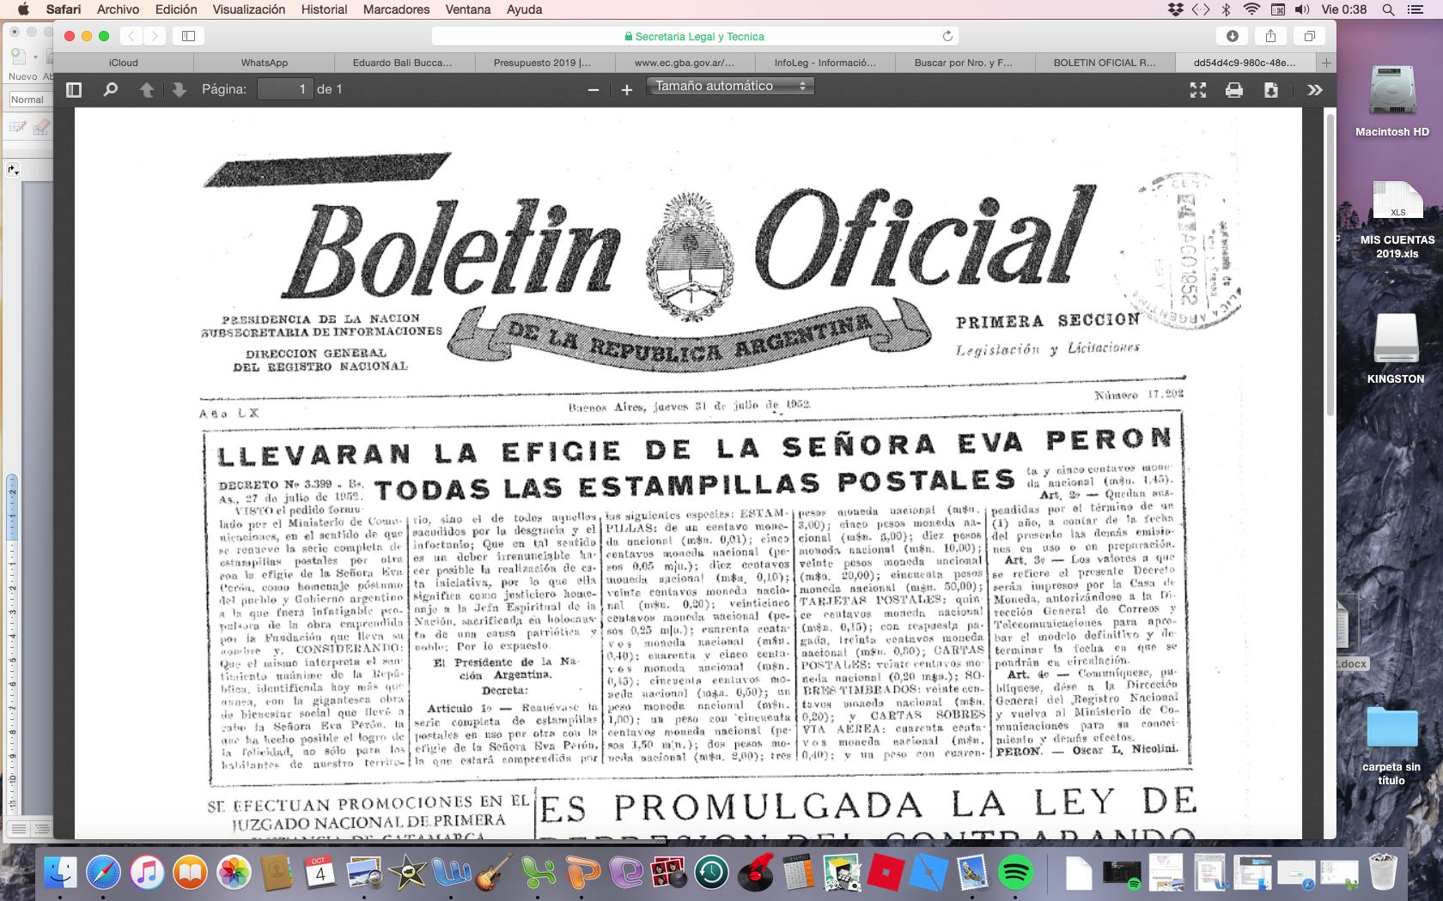Go to next page with down arrow

(x=179, y=89)
